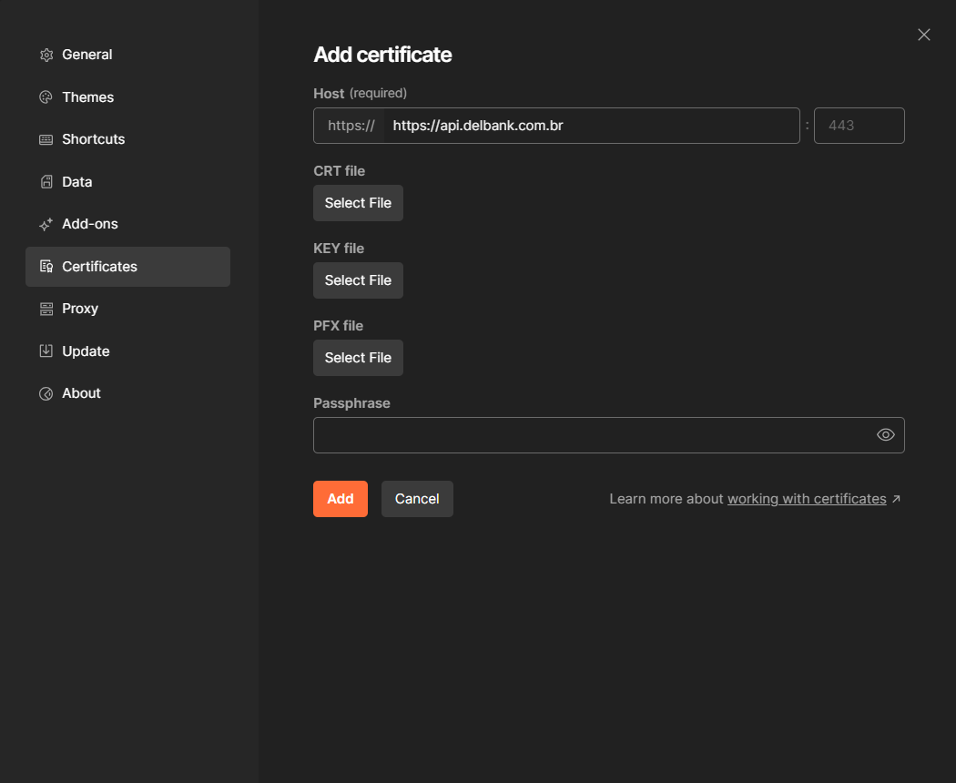Toggle passphrase visibility eye icon
The width and height of the screenshot is (956, 783).
tap(885, 435)
